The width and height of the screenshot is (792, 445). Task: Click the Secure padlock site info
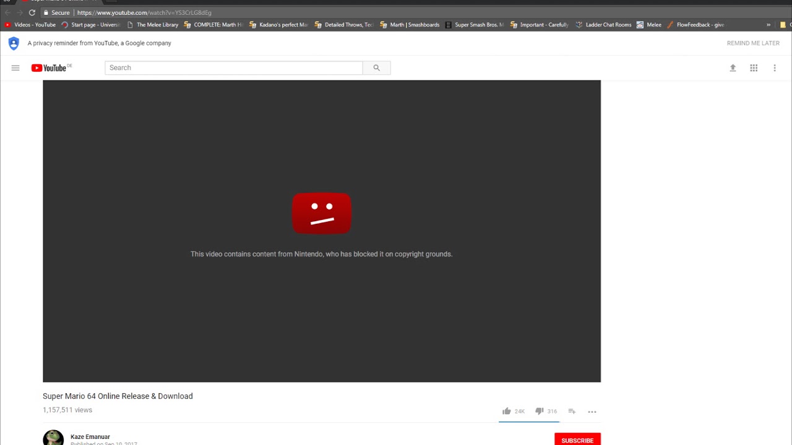click(x=56, y=12)
